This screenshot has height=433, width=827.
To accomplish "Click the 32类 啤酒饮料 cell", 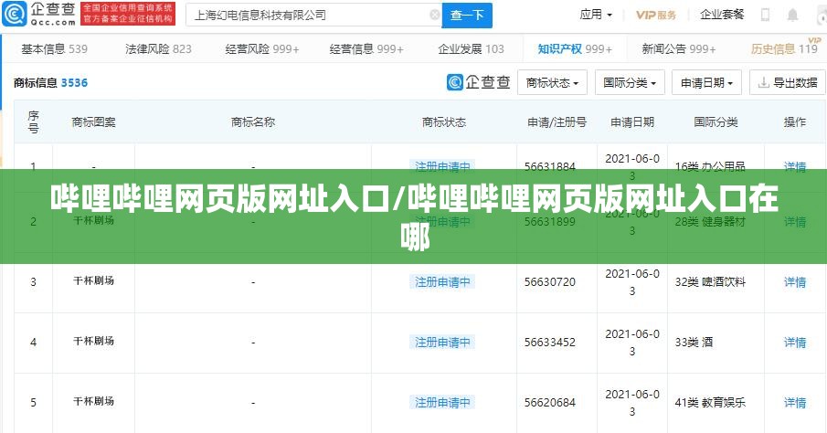I will point(710,282).
